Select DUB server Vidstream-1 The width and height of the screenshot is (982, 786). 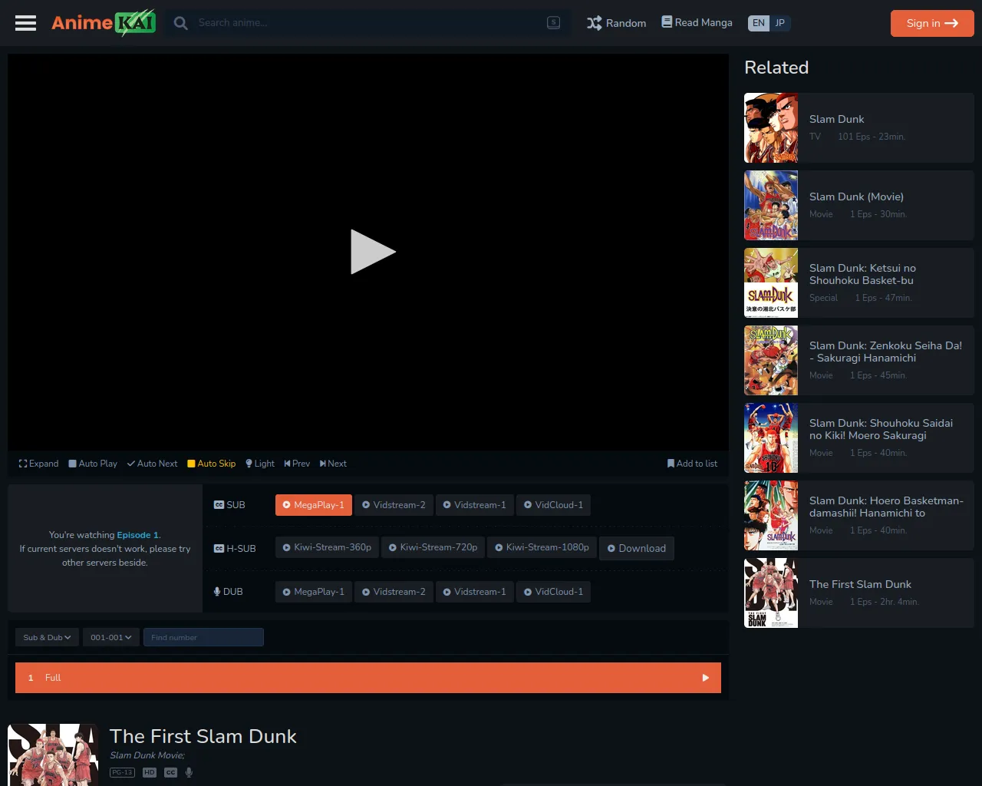point(474,592)
